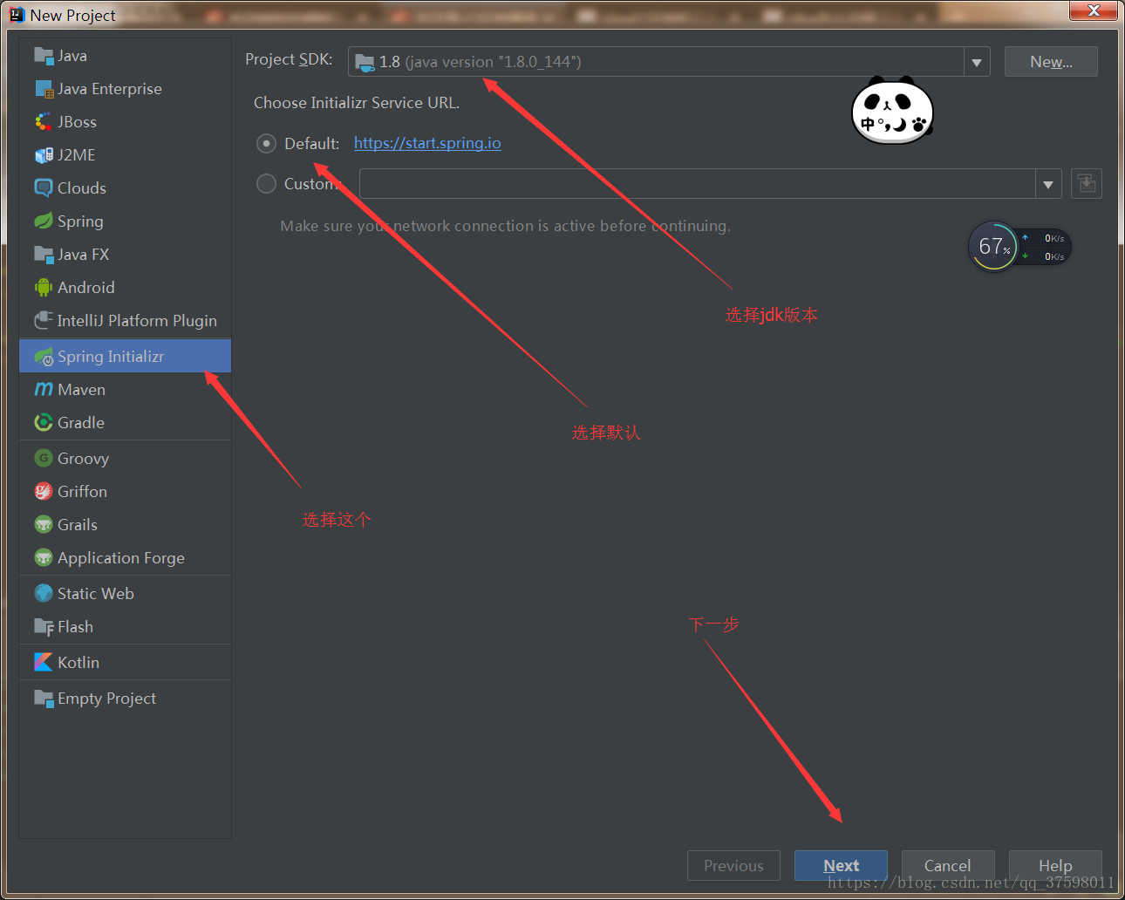Viewport: 1125px width, 900px height.
Task: Choose Java project type
Action: 125,56
